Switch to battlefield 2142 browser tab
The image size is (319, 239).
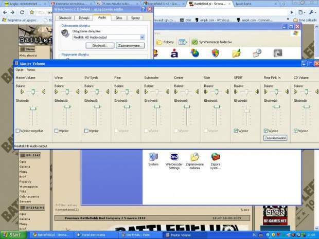pyautogui.click(x=164, y=4)
